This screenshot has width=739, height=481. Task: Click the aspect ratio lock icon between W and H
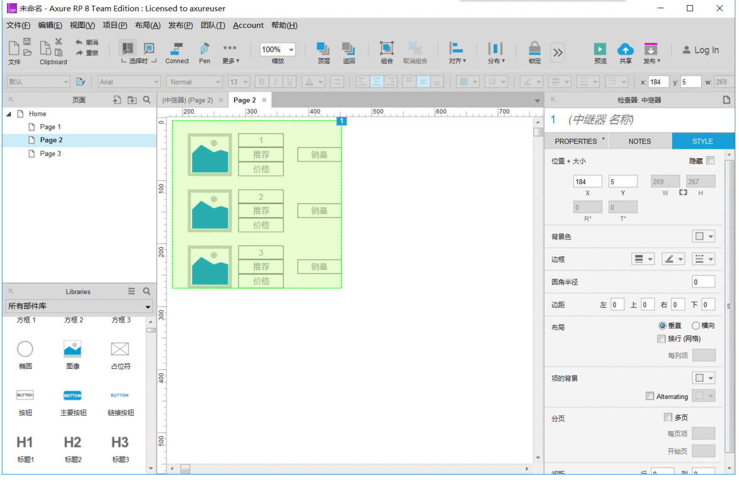(x=683, y=193)
